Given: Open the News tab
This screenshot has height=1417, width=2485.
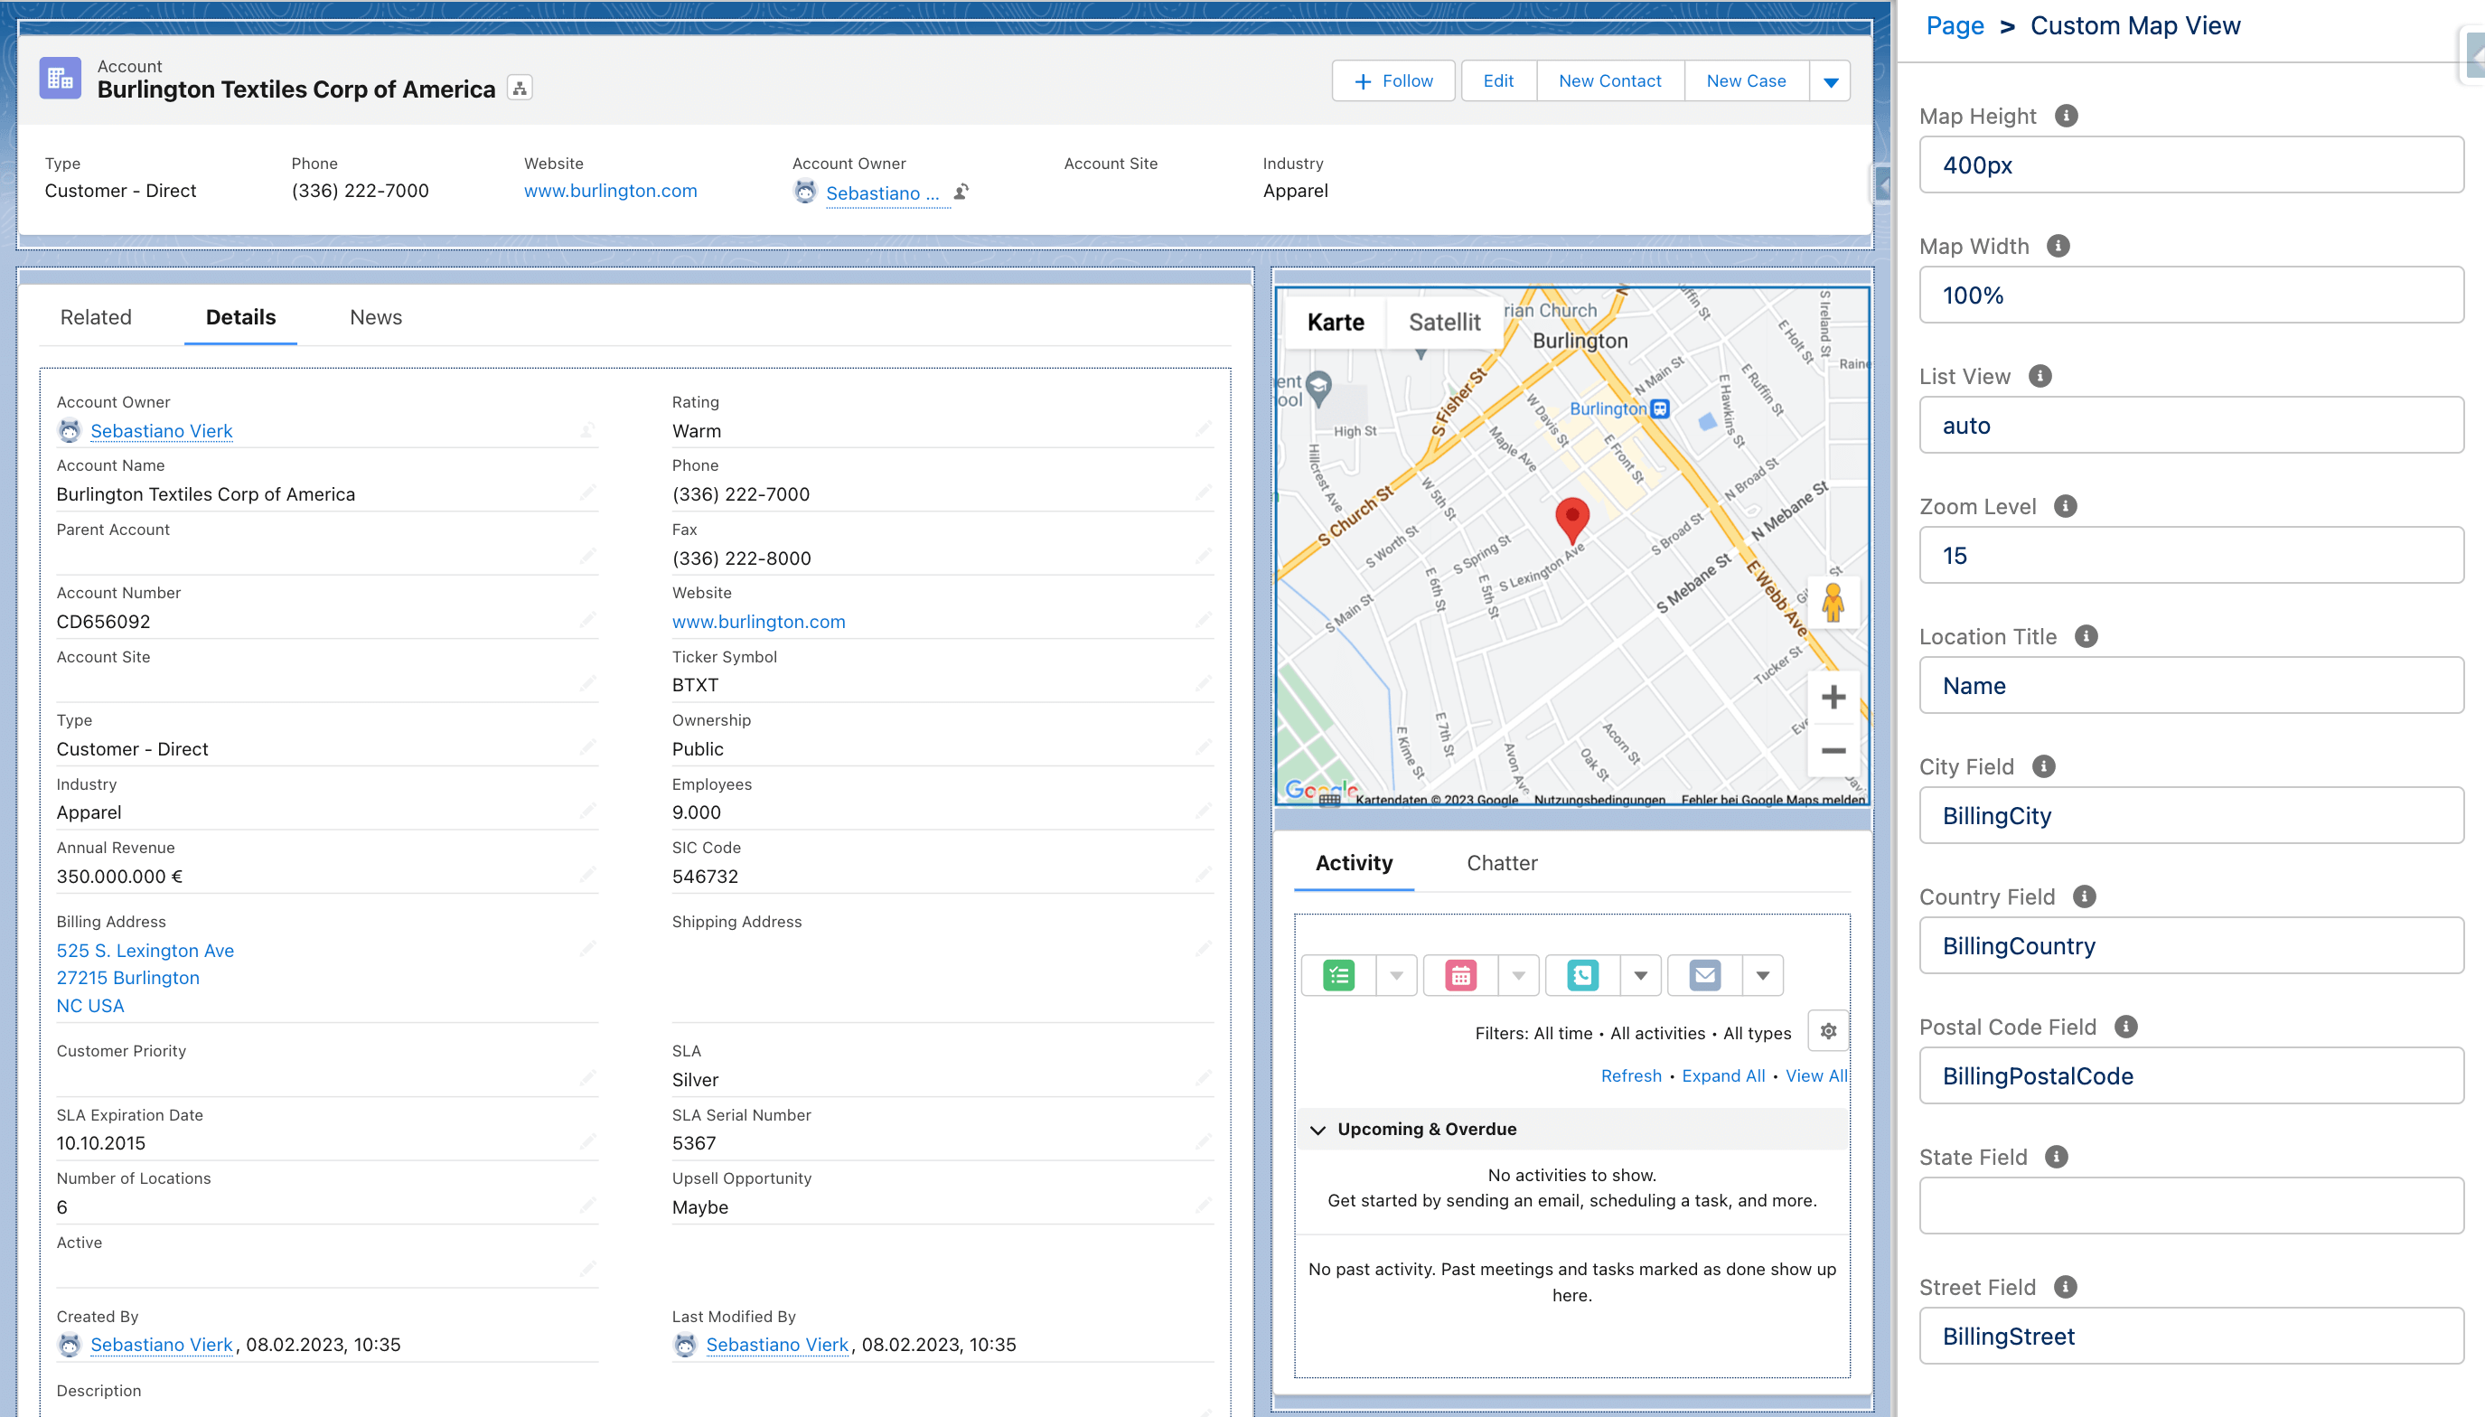Looking at the screenshot, I should 376,317.
